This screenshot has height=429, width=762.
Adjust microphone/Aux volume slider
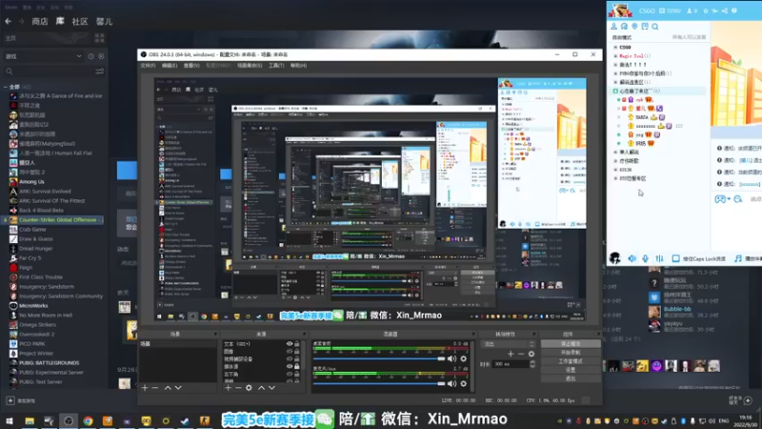click(379, 384)
